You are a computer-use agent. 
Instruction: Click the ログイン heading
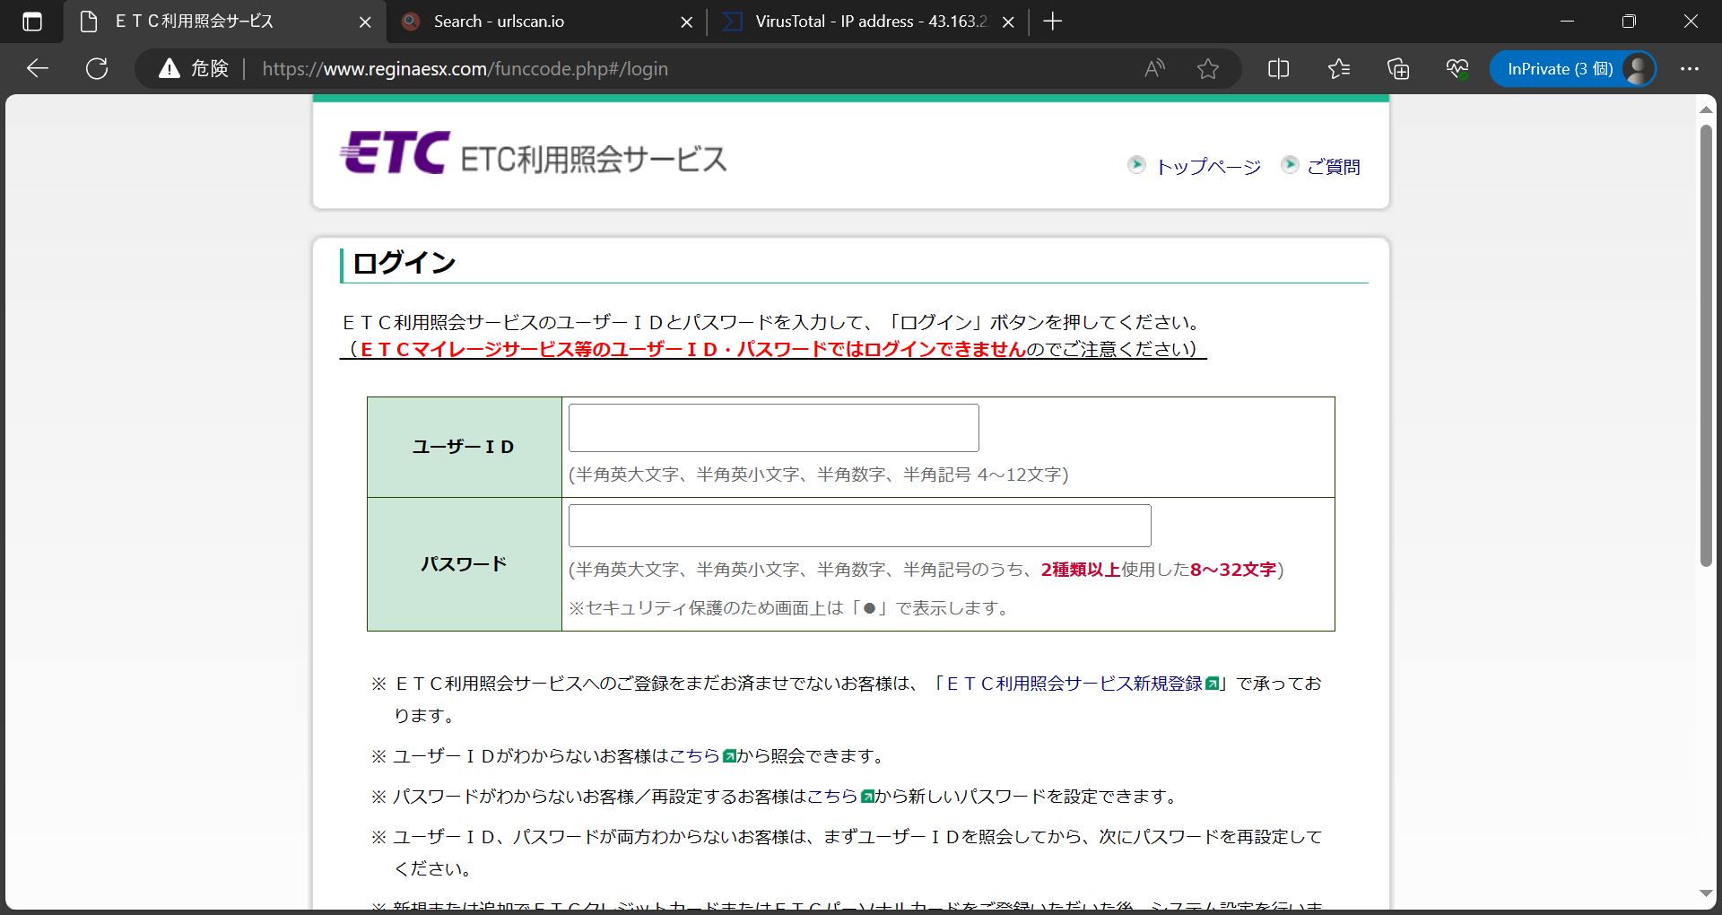point(404,263)
